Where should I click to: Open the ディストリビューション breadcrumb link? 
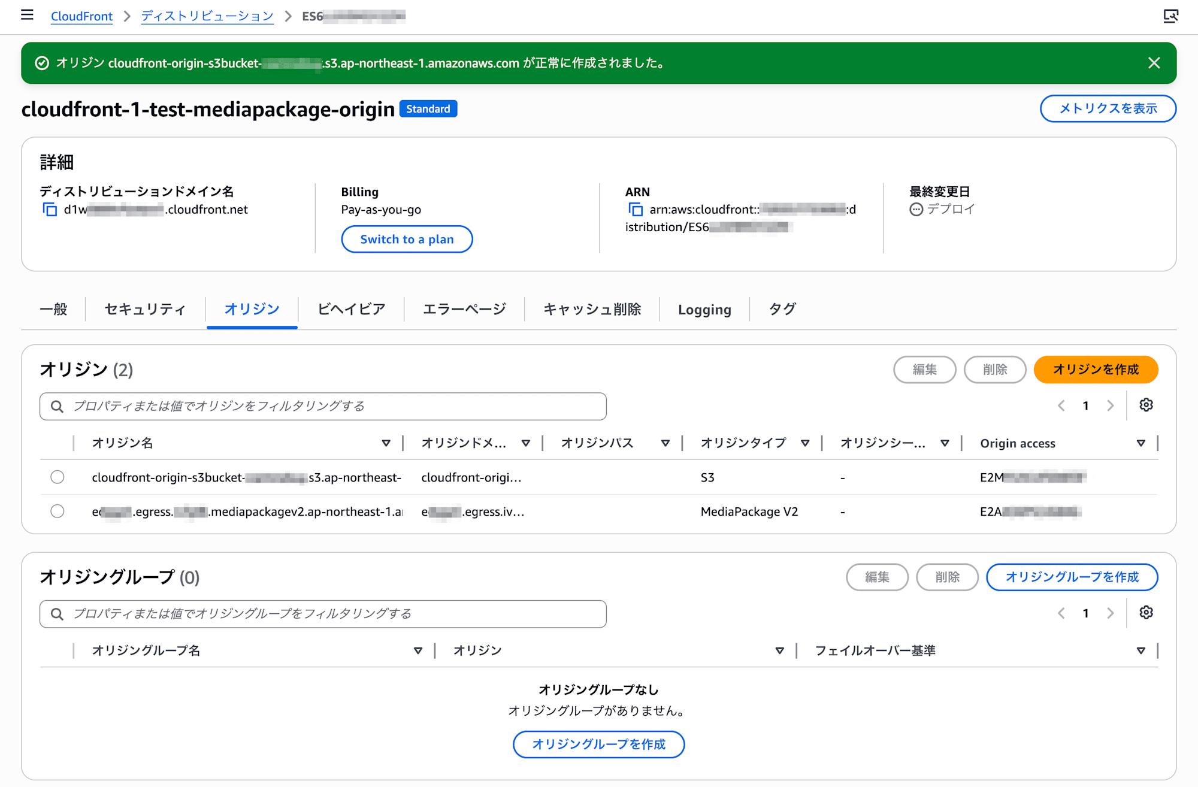click(207, 16)
